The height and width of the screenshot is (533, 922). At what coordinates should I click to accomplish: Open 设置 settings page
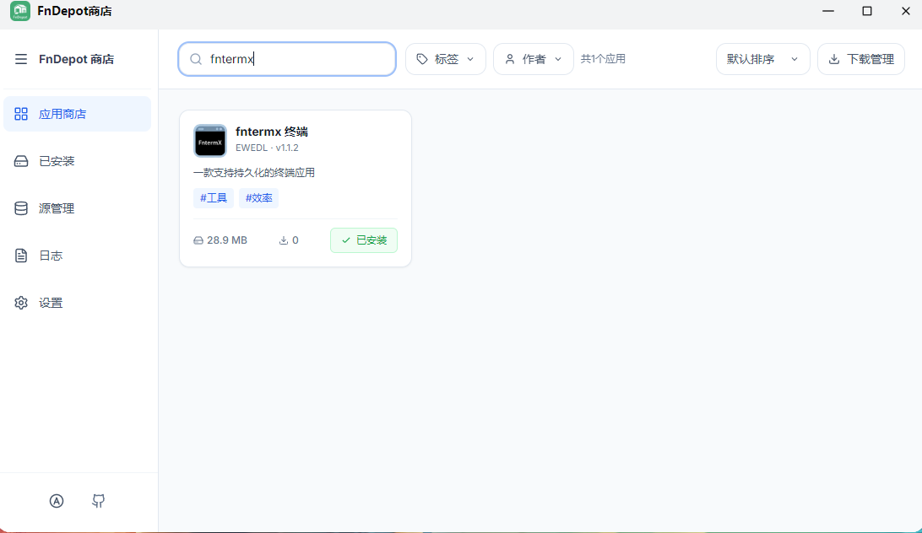pyautogui.click(x=77, y=303)
